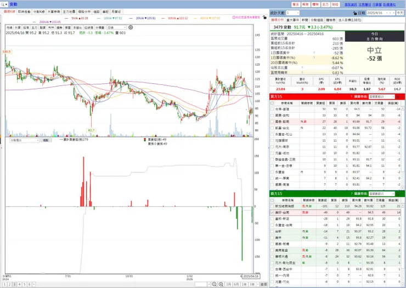Open 關鍵券商 dropdown in 賣方15 header
This screenshot has width=406, height=288.
381,194
